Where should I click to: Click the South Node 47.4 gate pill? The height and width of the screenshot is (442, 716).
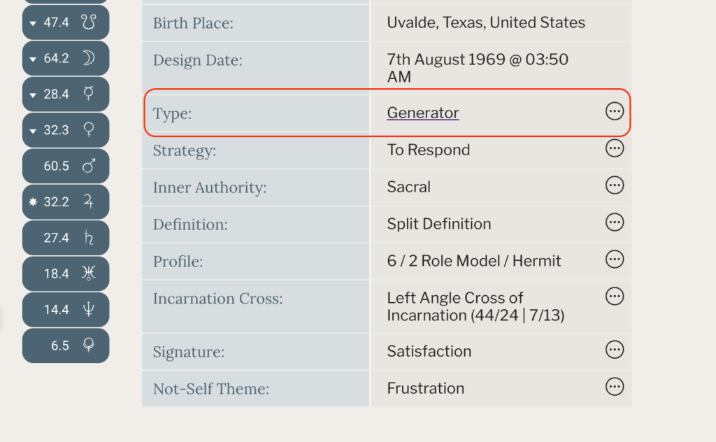[x=66, y=22]
